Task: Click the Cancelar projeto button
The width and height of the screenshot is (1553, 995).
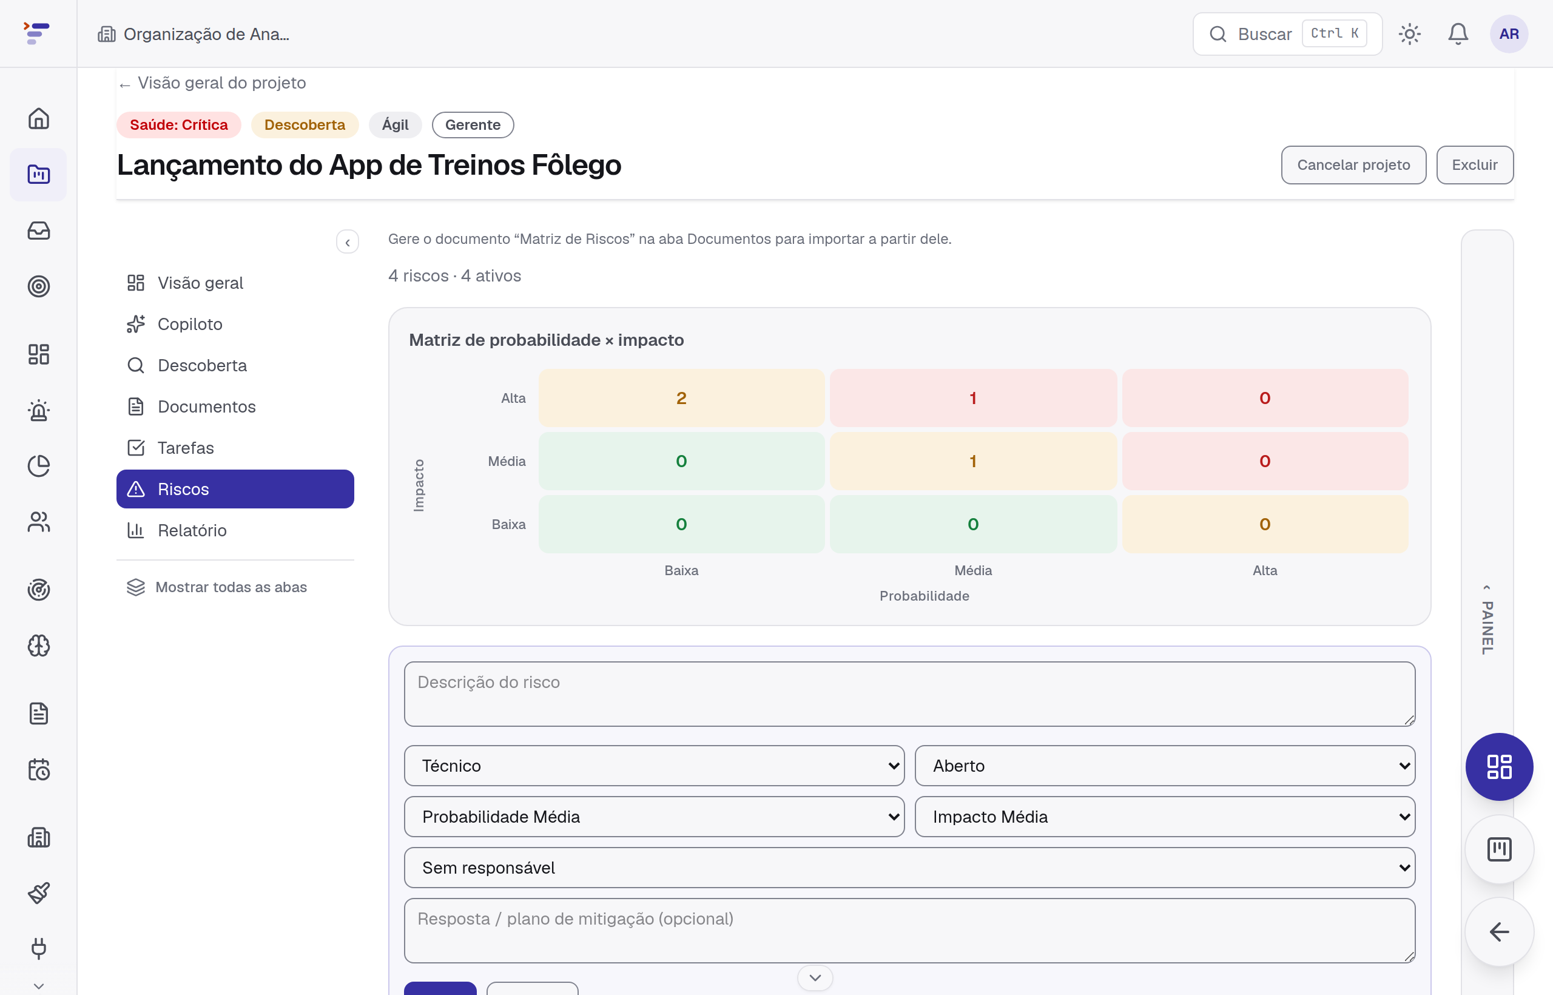Action: coord(1353,165)
